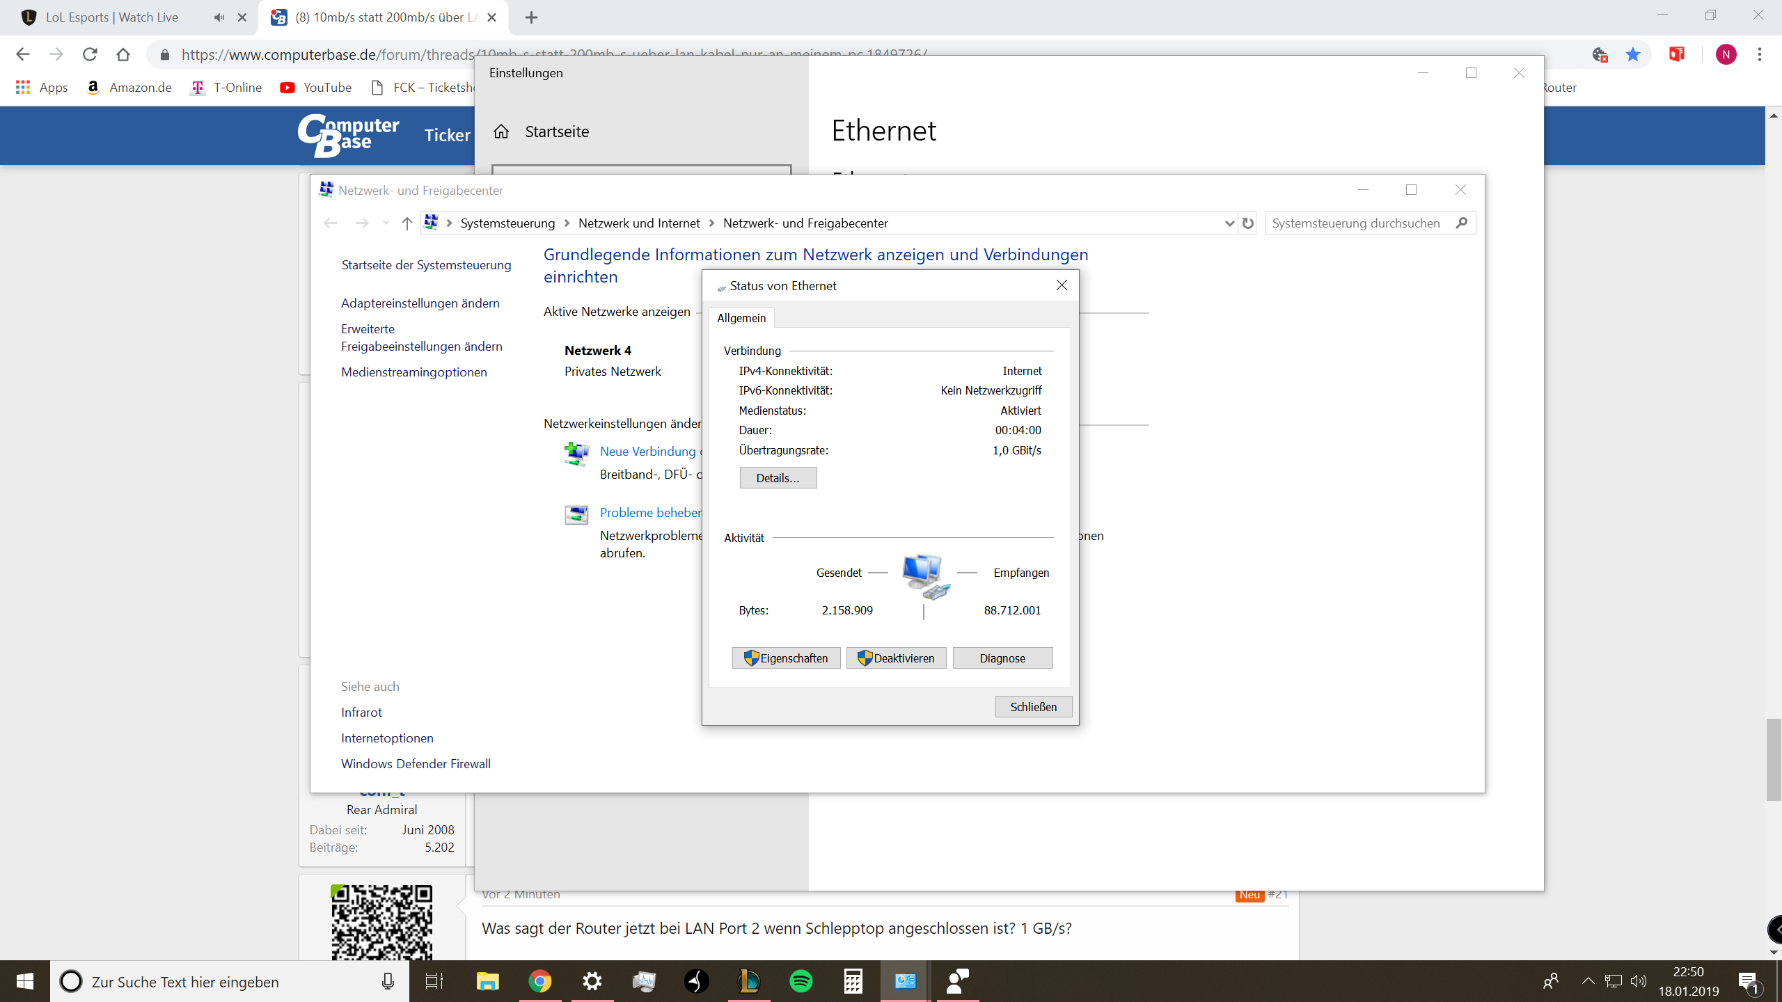Click the Startseite home icon in Einstellungen
This screenshot has height=1002, width=1782.
pyautogui.click(x=501, y=132)
